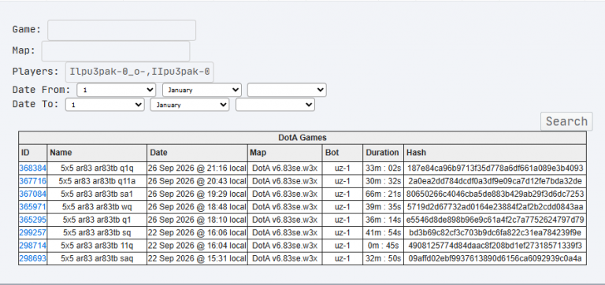Image resolution: width=605 pixels, height=285 pixels.
Task: Click date '22 Sep 2026 @ 16:06 local'
Action: [197, 232]
